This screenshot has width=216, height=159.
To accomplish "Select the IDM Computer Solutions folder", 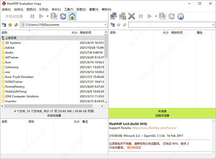I will (22, 96).
